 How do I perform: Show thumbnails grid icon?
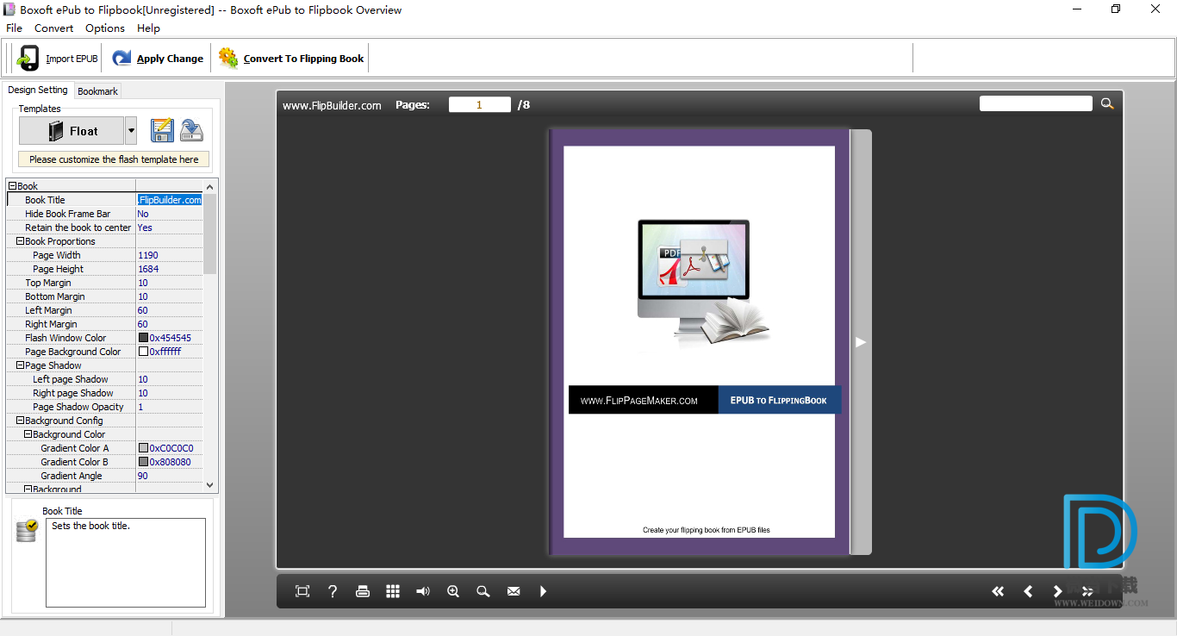(393, 591)
